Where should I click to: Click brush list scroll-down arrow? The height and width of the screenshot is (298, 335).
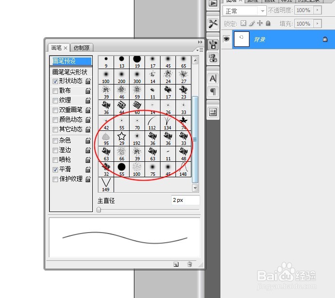[195, 188]
